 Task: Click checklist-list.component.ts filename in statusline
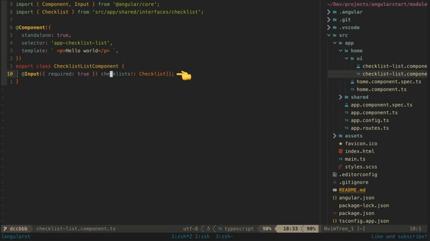[76, 228]
